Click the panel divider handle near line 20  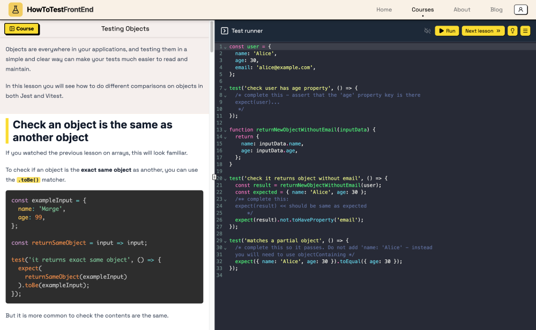tap(214, 177)
